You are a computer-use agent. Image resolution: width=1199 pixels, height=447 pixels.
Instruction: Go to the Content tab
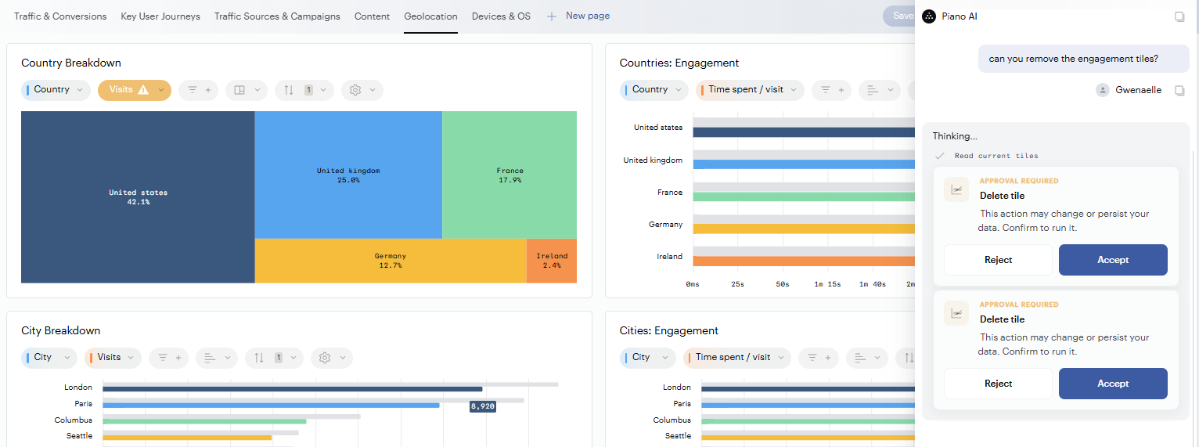coord(372,16)
